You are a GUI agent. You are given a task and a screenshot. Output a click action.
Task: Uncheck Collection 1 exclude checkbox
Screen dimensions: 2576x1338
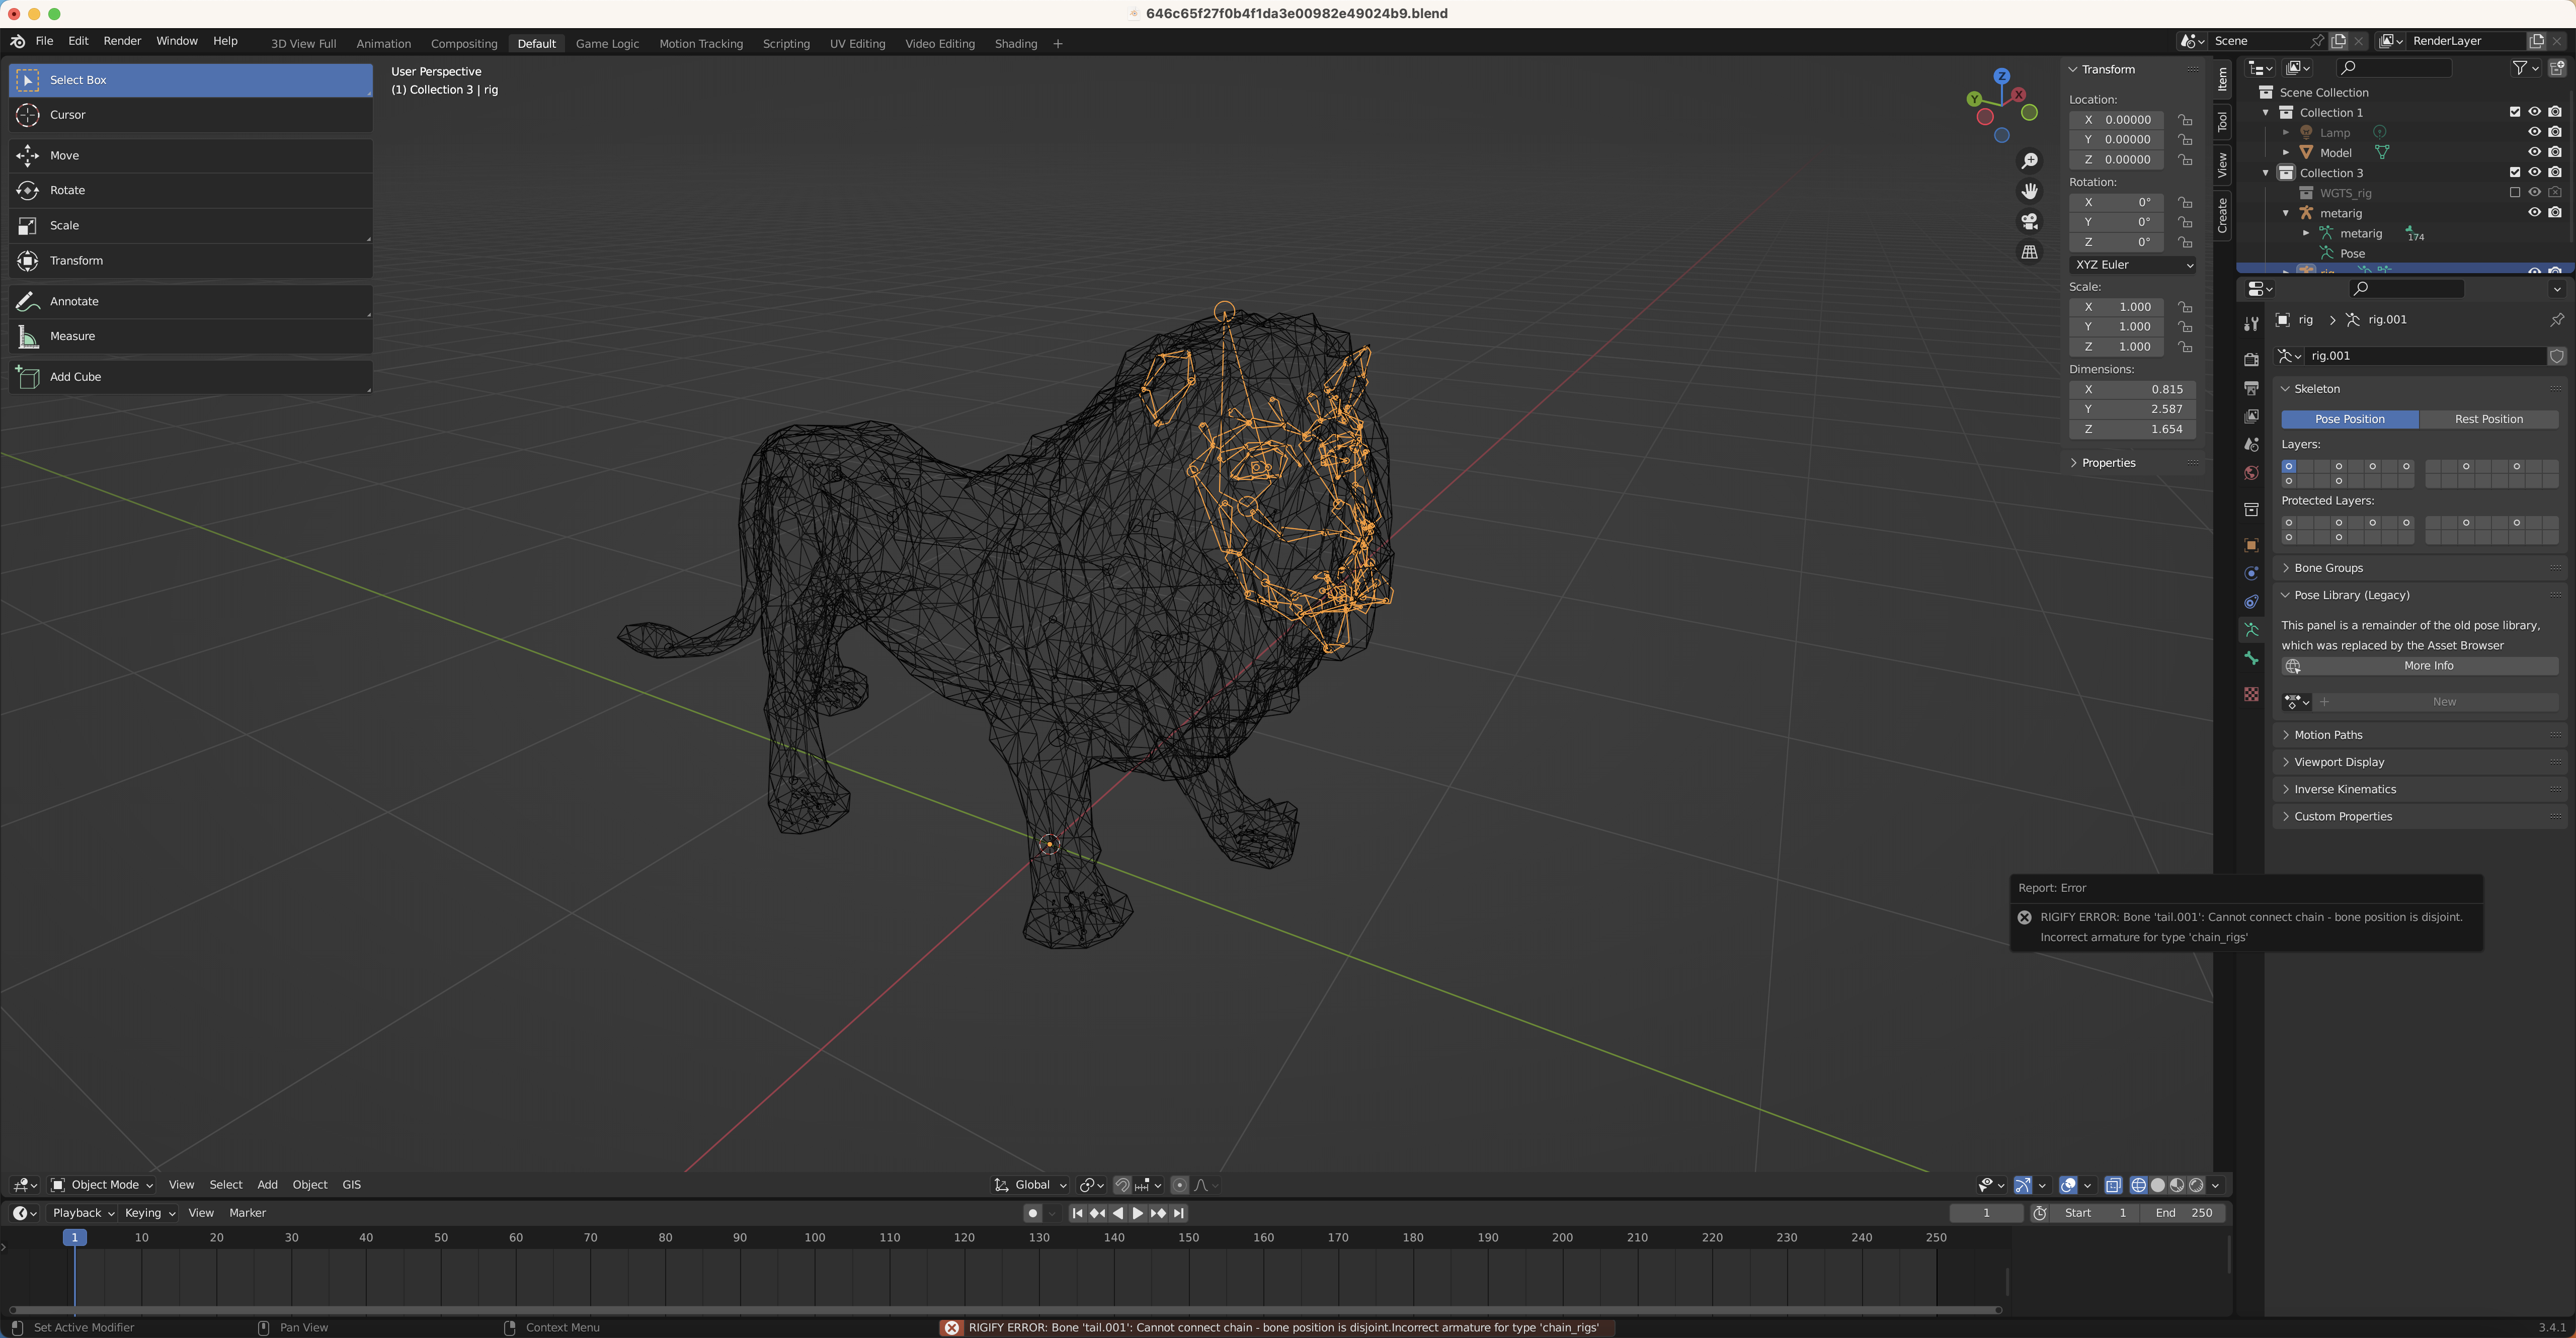point(2514,112)
